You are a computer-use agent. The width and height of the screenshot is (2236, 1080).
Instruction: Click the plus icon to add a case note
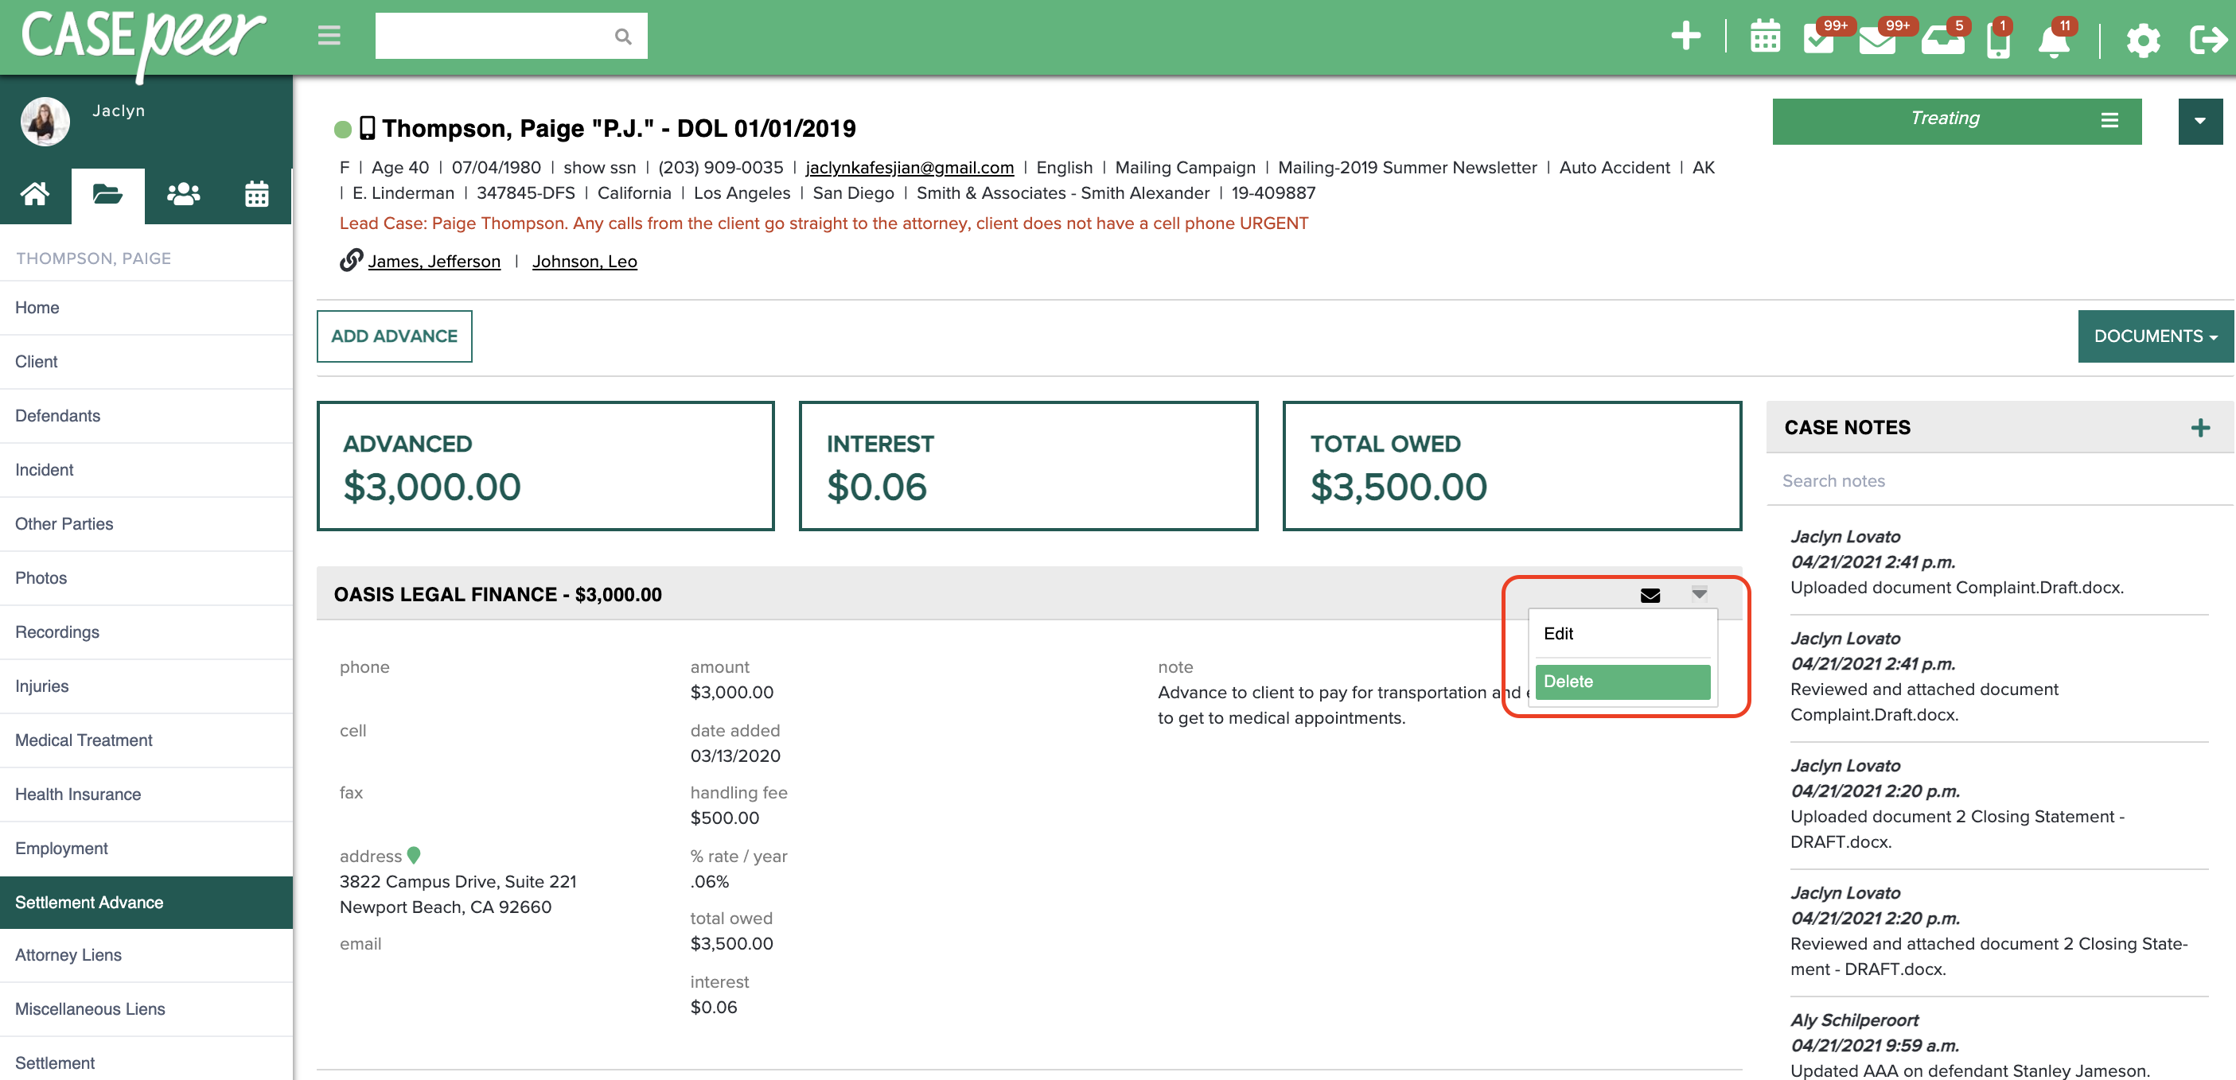(2201, 427)
